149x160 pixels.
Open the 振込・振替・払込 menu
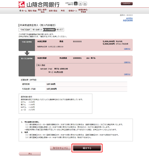click(x=42, y=11)
